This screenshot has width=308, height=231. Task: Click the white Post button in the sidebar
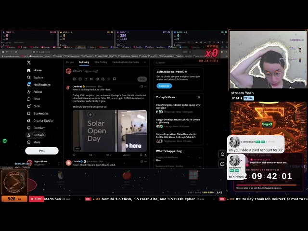click(42, 151)
